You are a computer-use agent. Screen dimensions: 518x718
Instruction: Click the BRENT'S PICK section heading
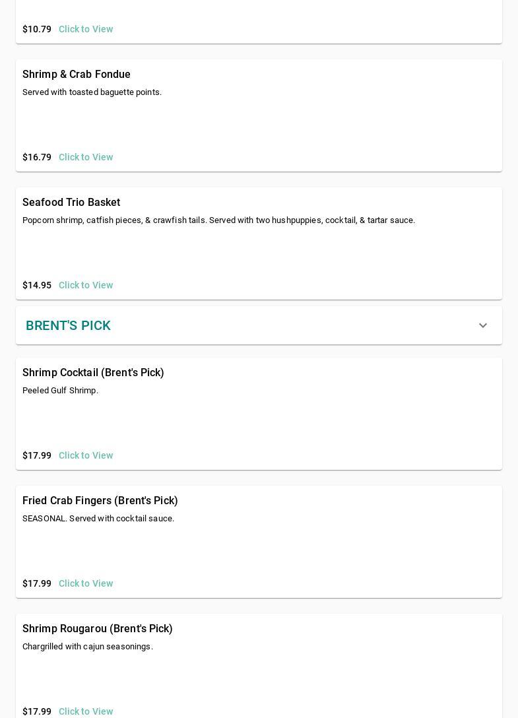(68, 326)
